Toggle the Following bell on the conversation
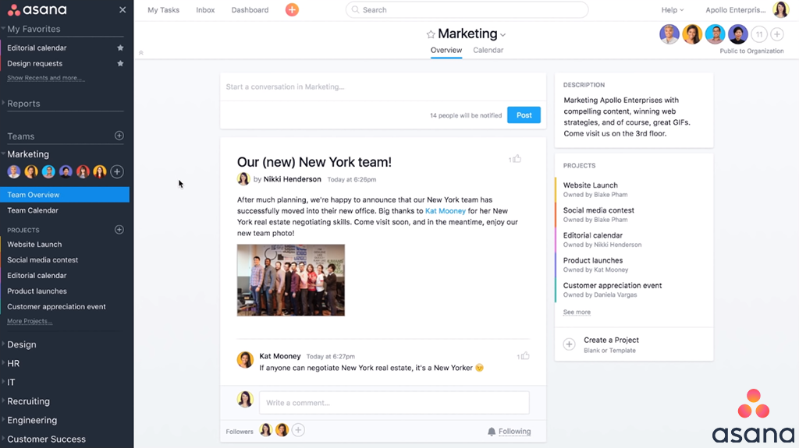Screen dimensions: 799x448 pyautogui.click(x=492, y=432)
